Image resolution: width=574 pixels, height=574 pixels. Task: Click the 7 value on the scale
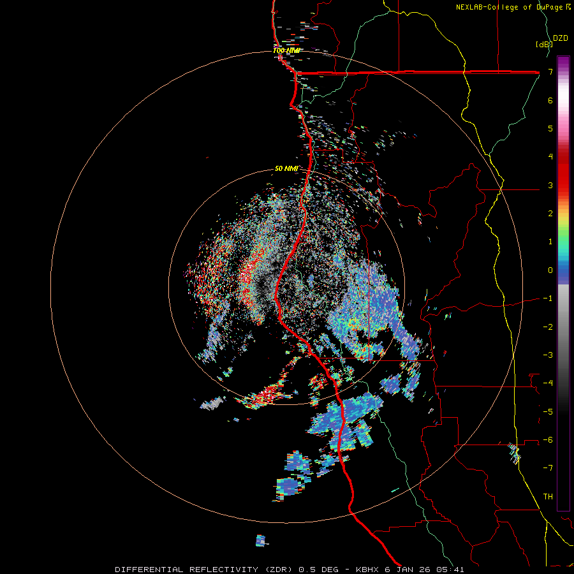pyautogui.click(x=550, y=71)
